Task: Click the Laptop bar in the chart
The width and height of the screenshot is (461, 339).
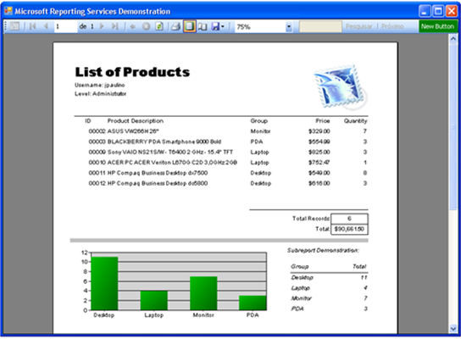Action: [x=154, y=300]
